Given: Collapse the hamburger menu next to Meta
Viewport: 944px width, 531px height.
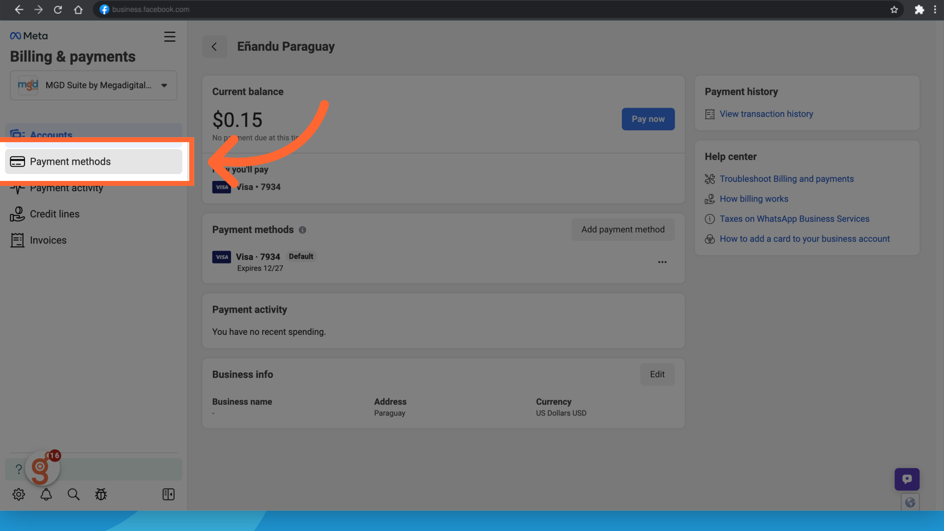Looking at the screenshot, I should tap(170, 37).
